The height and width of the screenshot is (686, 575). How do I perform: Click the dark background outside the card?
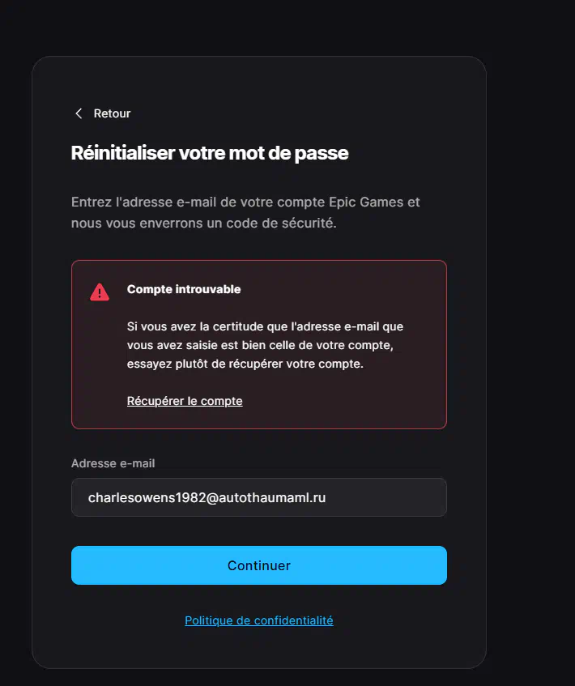pyautogui.click(x=530, y=350)
